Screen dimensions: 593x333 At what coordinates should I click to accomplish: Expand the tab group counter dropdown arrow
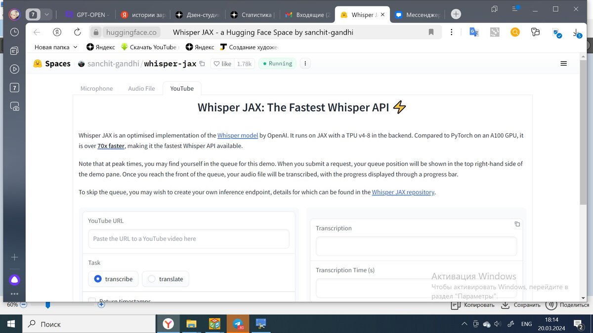point(47,14)
